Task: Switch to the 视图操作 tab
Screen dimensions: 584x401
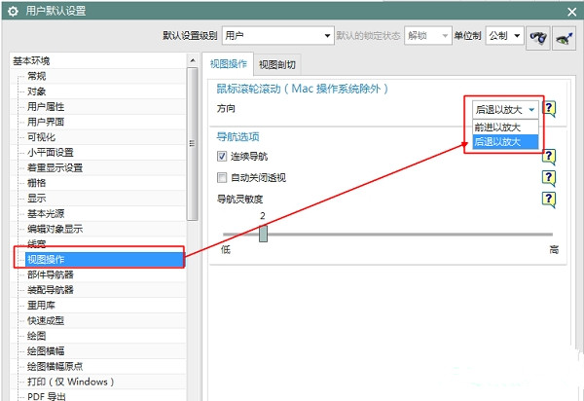Action: click(231, 64)
